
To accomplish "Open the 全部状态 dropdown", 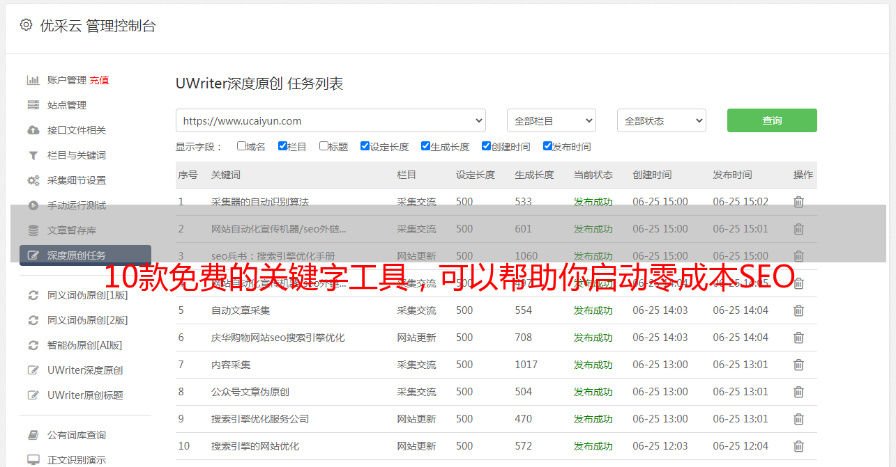I will (662, 120).
